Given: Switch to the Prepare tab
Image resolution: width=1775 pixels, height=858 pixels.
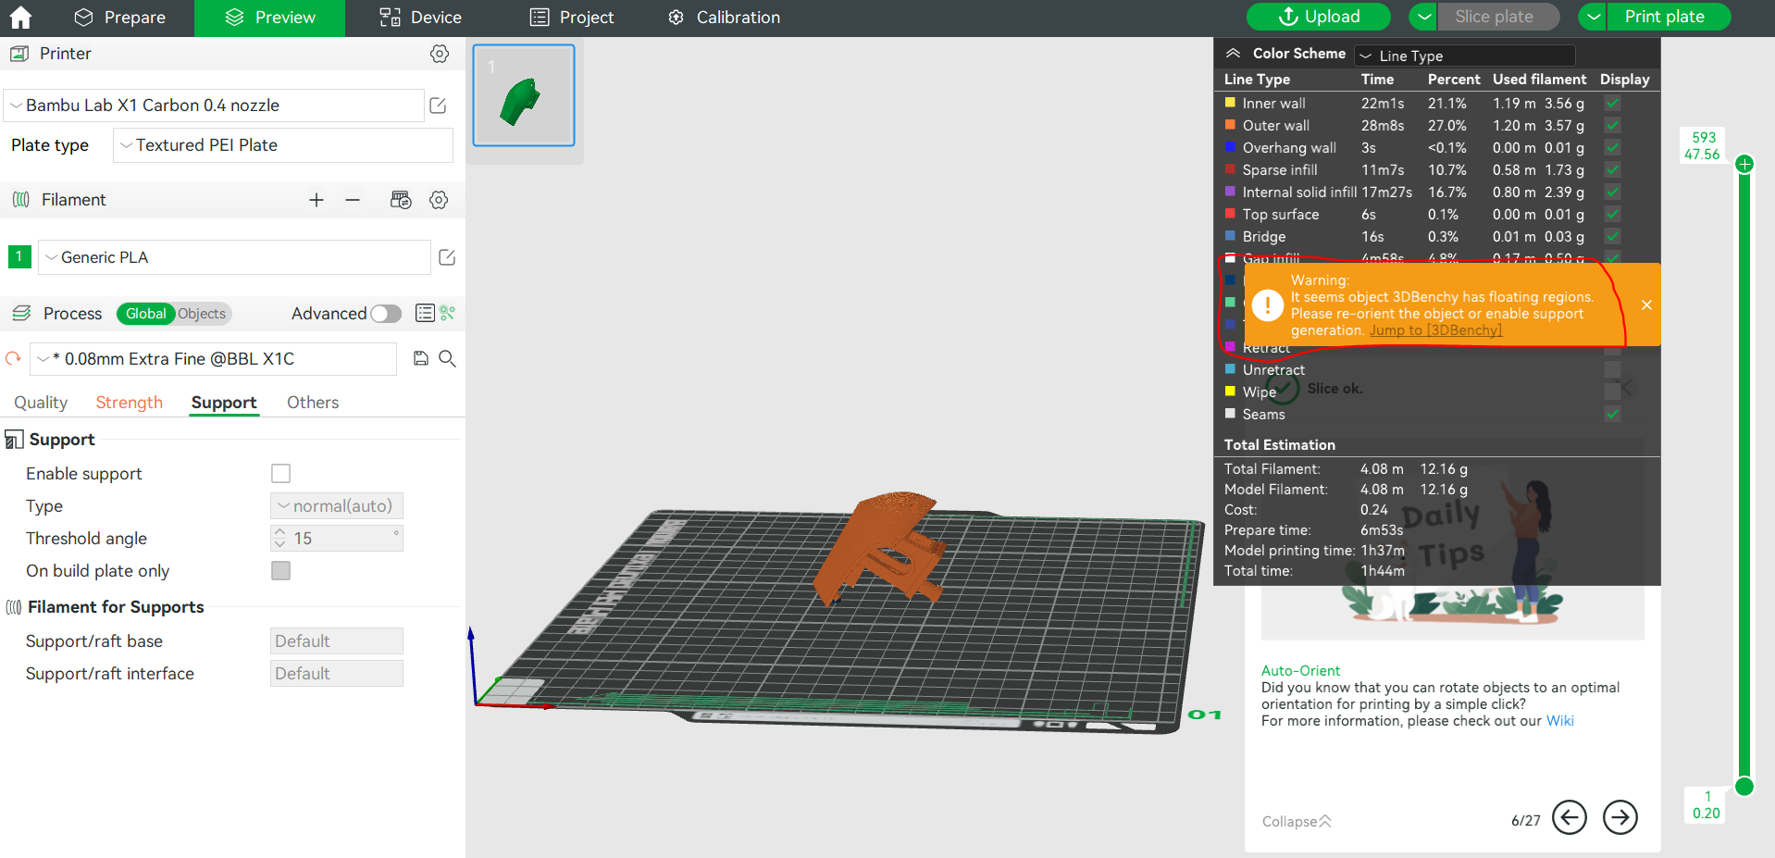Looking at the screenshot, I should point(119,18).
